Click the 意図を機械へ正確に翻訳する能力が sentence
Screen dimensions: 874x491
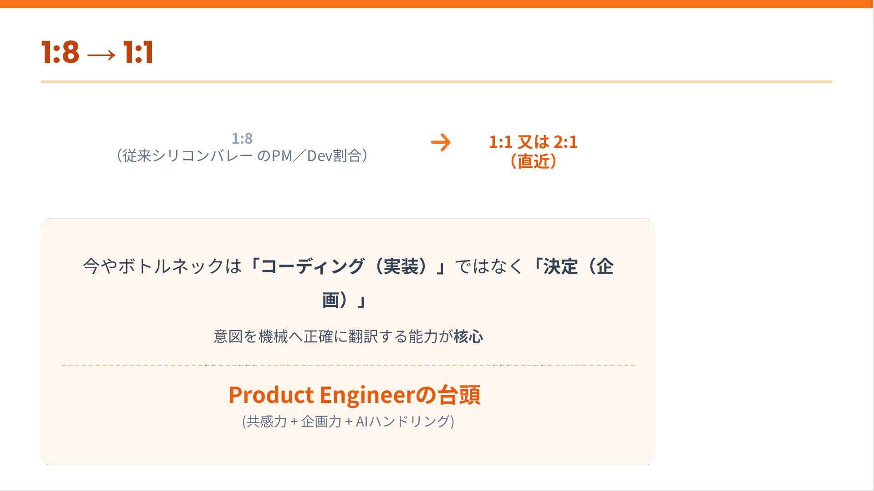pyautogui.click(x=333, y=336)
